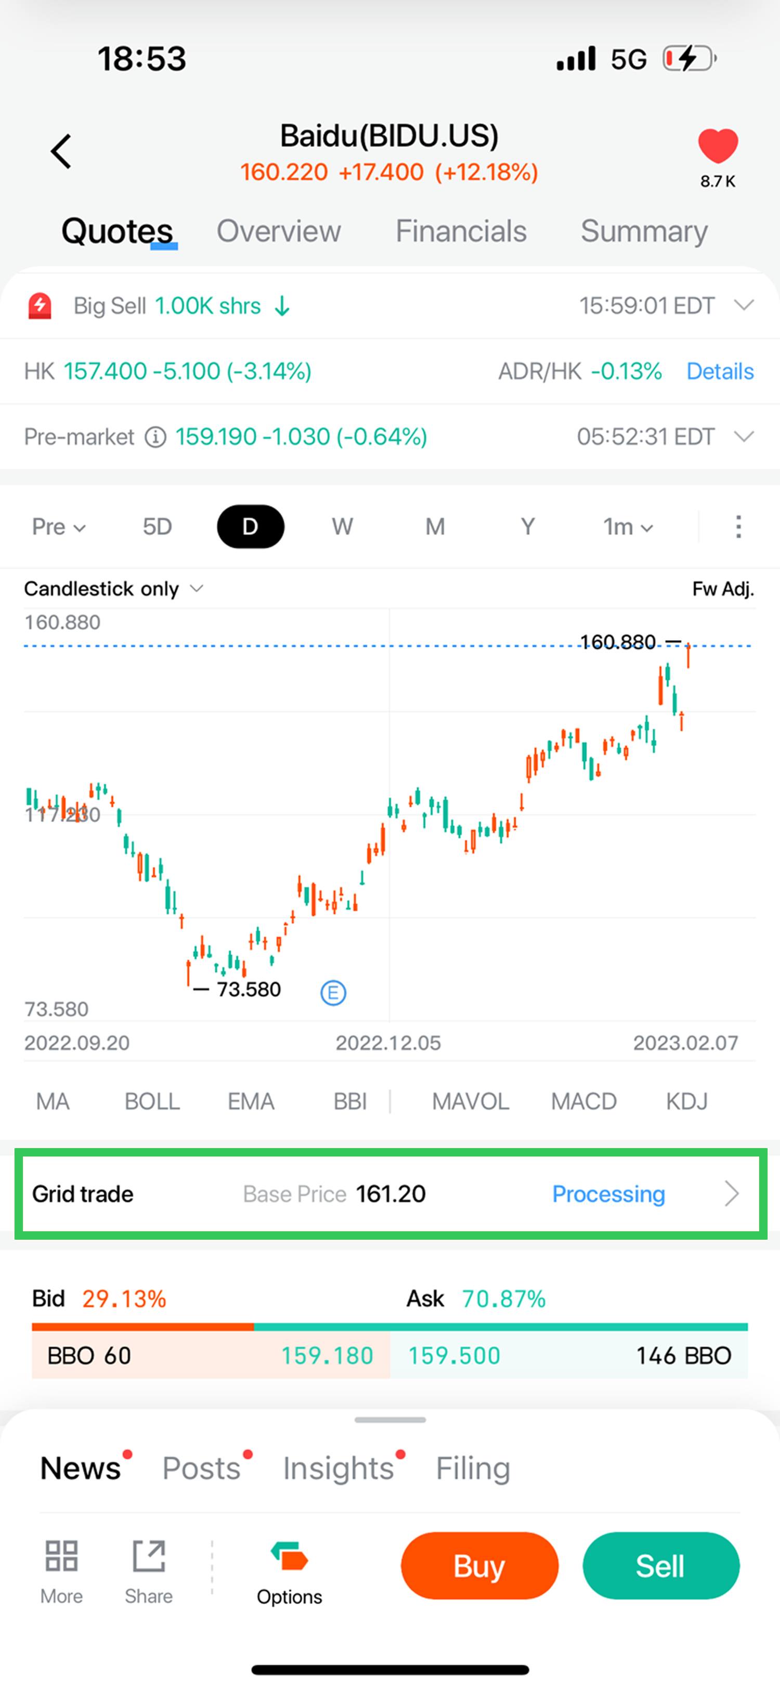The image size is (780, 1691).
Task: Tap the Bid/Ask ratio bar
Action: coord(389,1326)
